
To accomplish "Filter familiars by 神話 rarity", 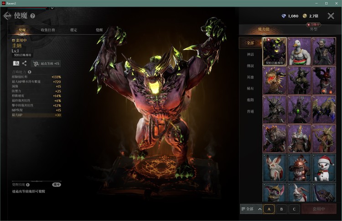I will tap(251, 55).
